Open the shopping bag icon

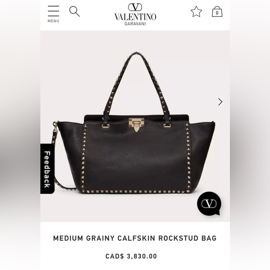tap(217, 11)
